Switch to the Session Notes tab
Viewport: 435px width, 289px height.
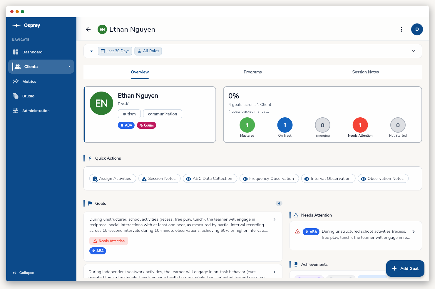click(x=366, y=72)
